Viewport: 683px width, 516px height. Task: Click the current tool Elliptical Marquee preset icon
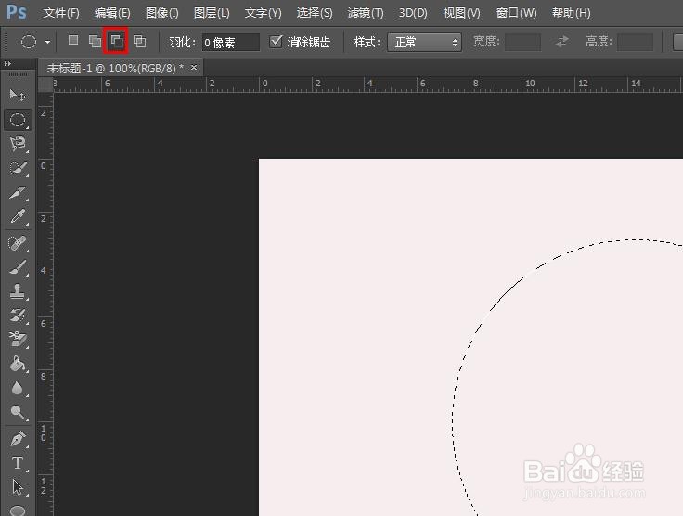point(29,42)
